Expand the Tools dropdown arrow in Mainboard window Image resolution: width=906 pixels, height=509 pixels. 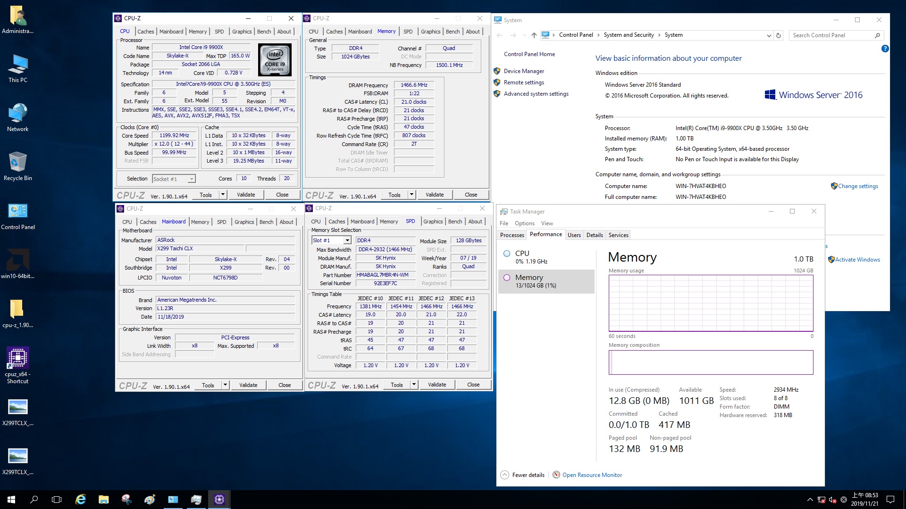pyautogui.click(x=225, y=385)
